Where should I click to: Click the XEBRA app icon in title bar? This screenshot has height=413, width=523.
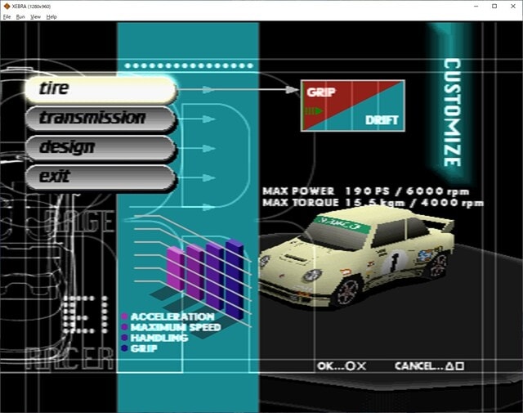coord(7,6)
